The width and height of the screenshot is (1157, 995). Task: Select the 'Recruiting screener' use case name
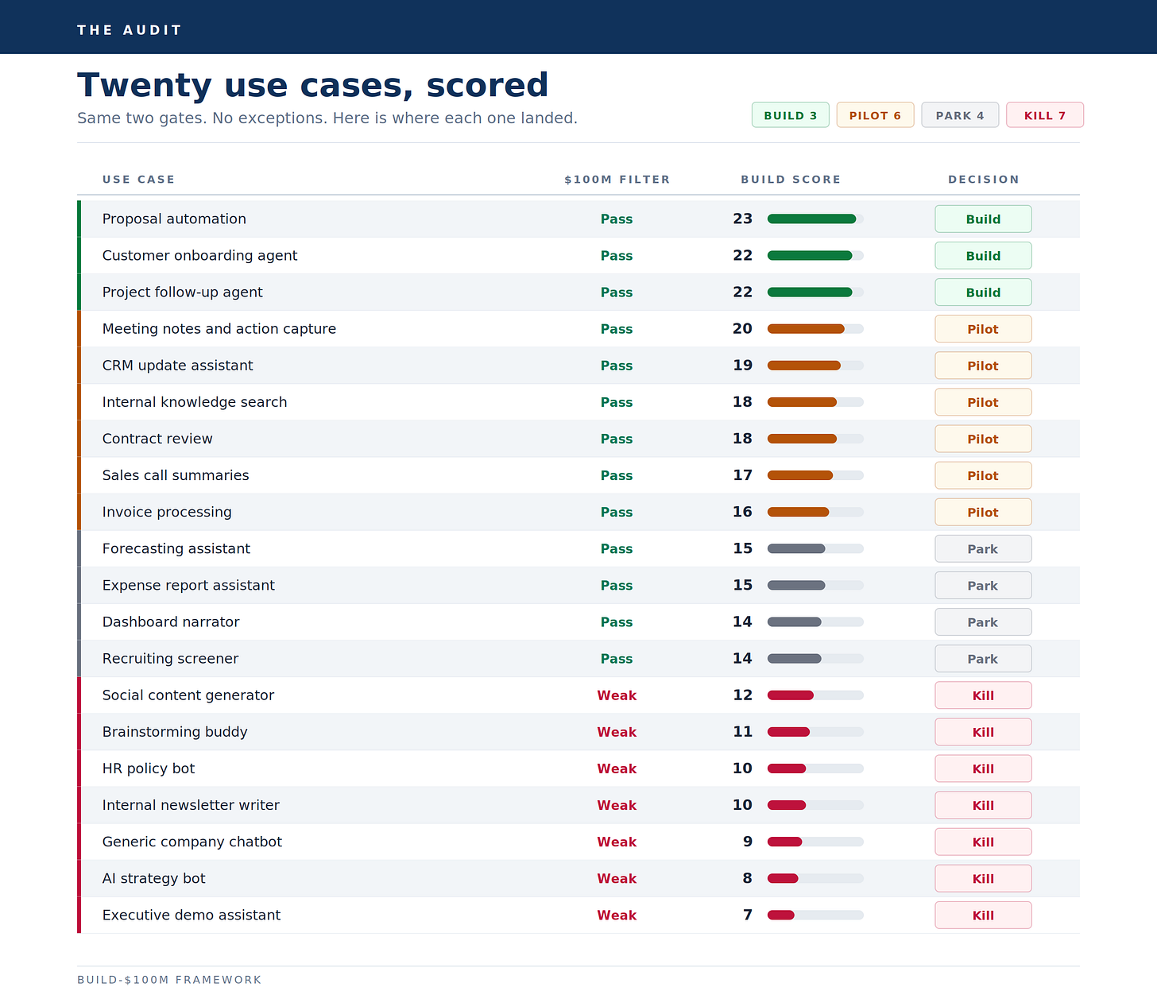[x=170, y=658]
